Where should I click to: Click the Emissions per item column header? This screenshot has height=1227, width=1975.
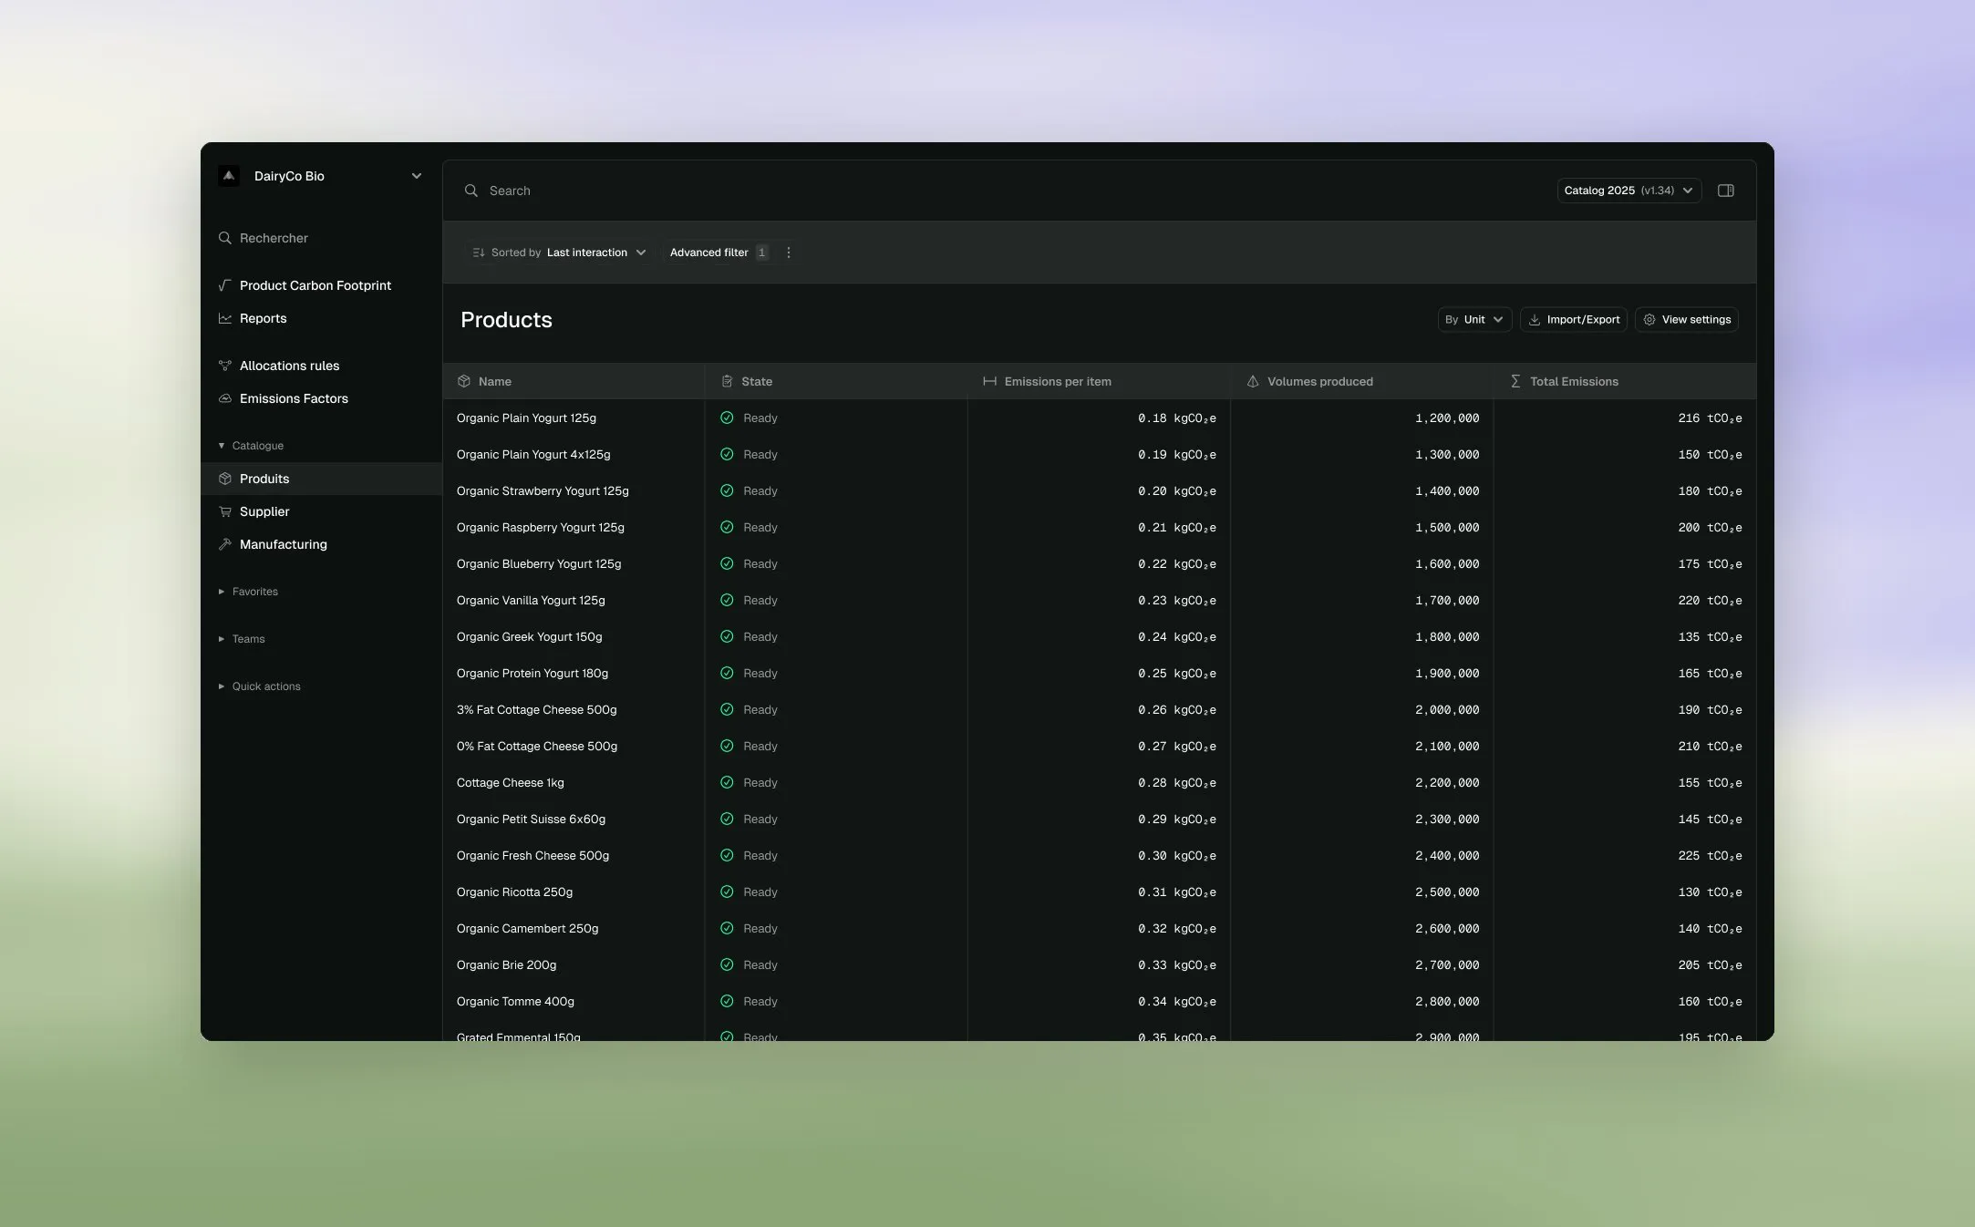(x=1099, y=381)
